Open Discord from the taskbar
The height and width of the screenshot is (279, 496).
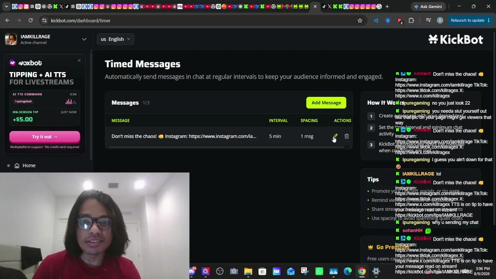192,271
